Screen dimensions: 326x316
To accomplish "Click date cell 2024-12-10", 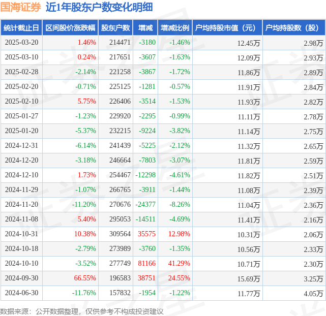I will 22,175.
